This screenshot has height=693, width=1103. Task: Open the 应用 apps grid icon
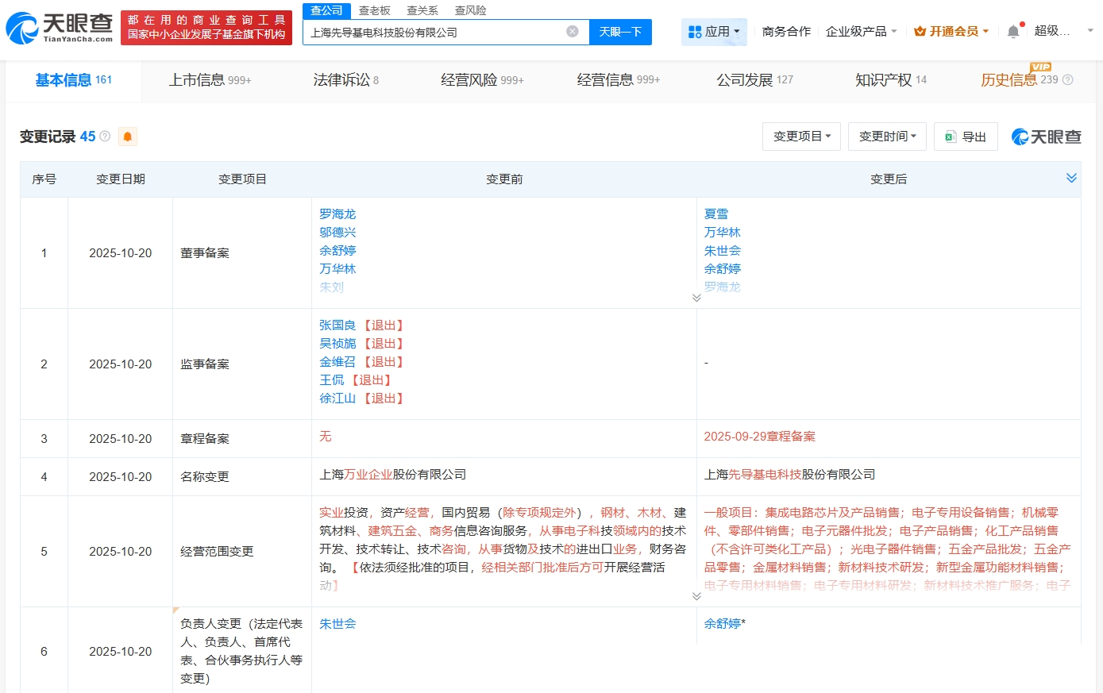pyautogui.click(x=696, y=30)
